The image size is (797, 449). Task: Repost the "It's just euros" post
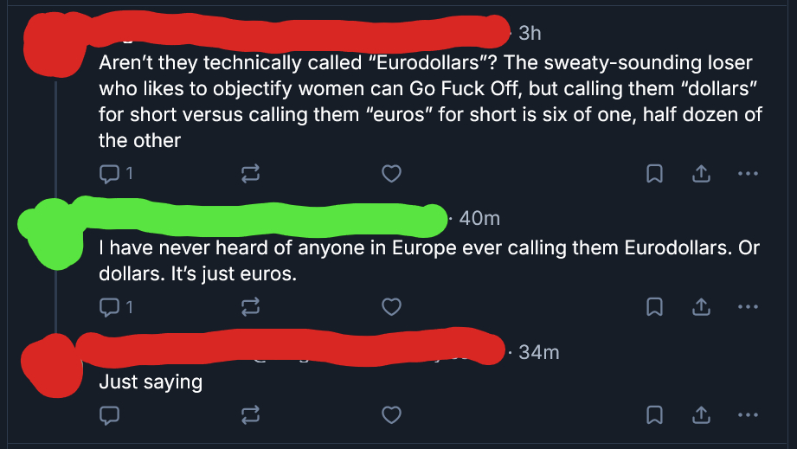click(250, 306)
